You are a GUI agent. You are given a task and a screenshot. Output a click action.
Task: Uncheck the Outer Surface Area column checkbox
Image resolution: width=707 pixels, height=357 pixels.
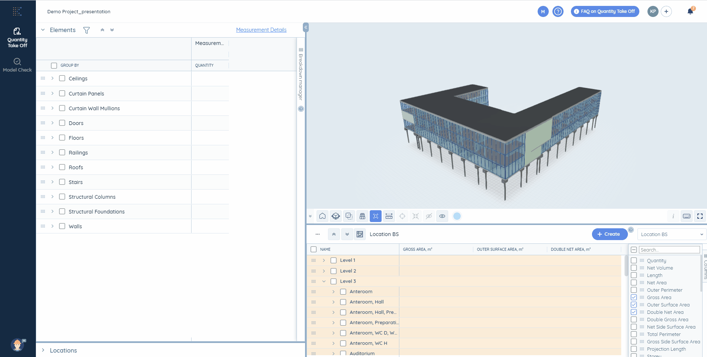point(634,305)
